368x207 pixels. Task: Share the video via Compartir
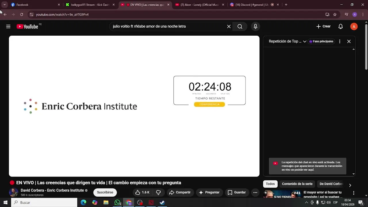click(180, 192)
